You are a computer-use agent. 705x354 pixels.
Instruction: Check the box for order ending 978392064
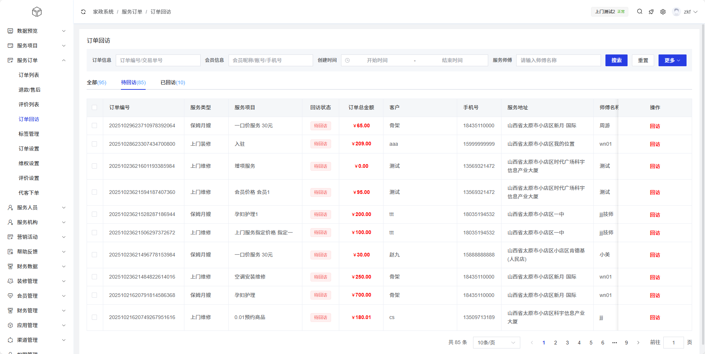tap(94, 125)
